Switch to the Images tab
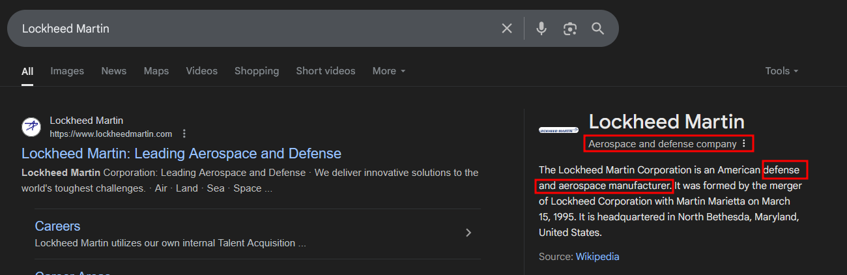Image resolution: width=847 pixels, height=275 pixels. (67, 71)
